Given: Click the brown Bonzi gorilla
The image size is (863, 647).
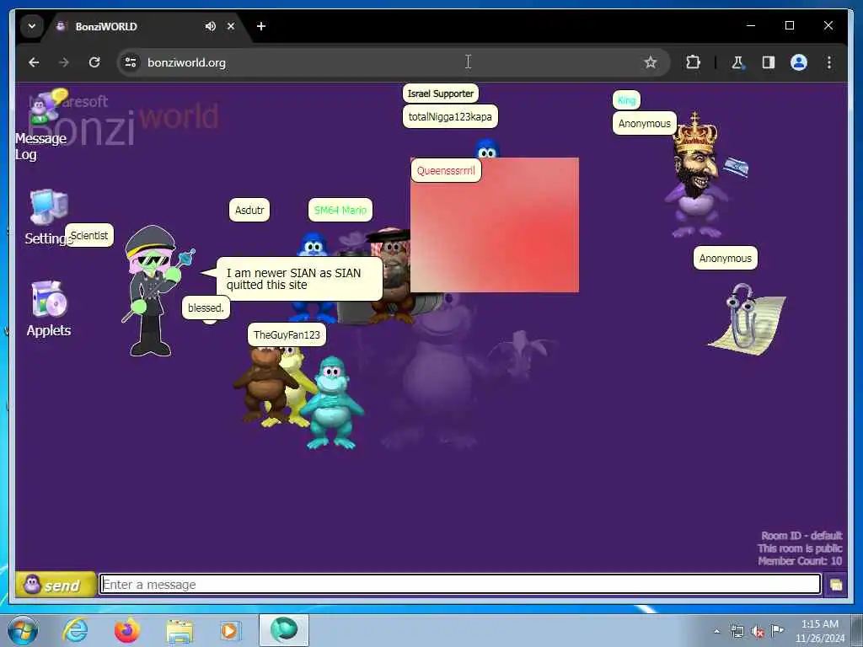Looking at the screenshot, I should click(264, 386).
